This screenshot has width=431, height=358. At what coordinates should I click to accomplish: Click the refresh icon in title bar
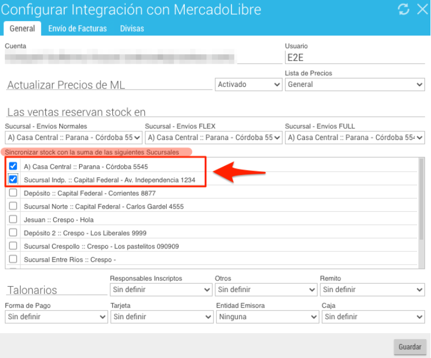(403, 9)
